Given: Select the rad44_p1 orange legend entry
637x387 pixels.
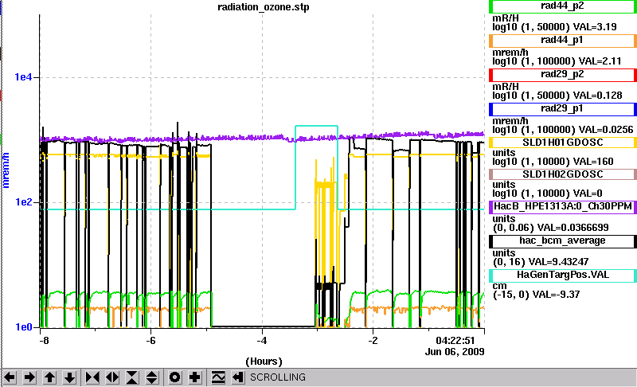Looking at the screenshot, I should [x=563, y=40].
